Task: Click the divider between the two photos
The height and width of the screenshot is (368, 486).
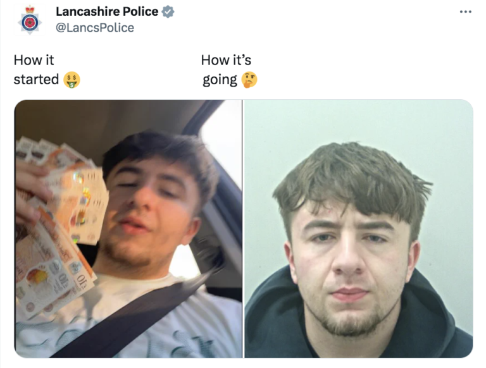Action: coord(243,229)
